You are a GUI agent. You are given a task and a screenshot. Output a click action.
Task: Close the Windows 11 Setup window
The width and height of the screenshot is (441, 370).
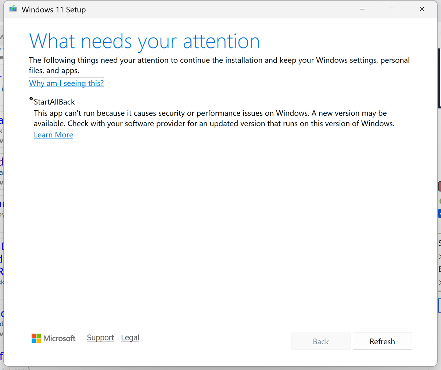point(422,9)
